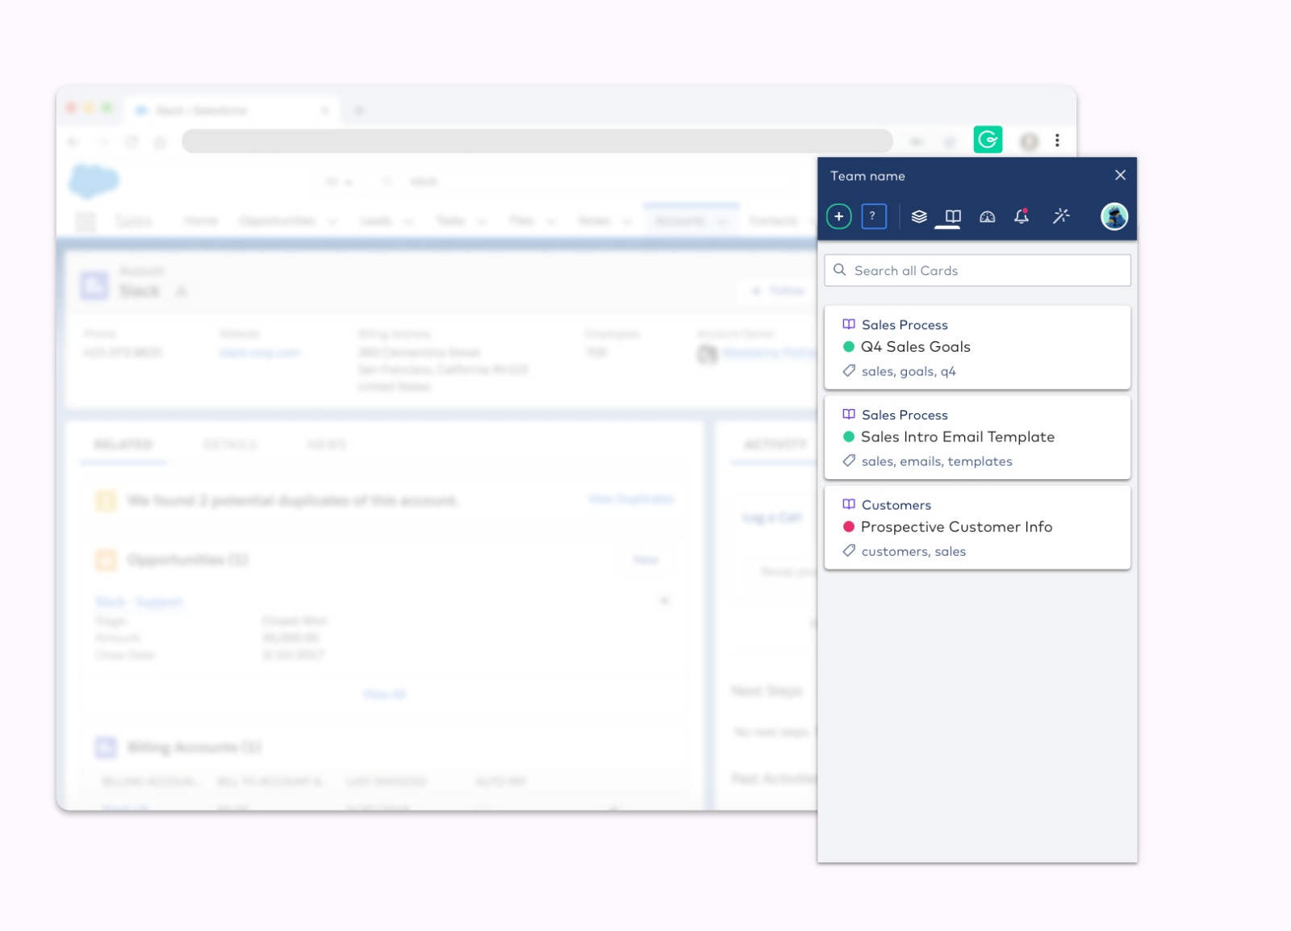Click the Customers collection label

pos(896,505)
